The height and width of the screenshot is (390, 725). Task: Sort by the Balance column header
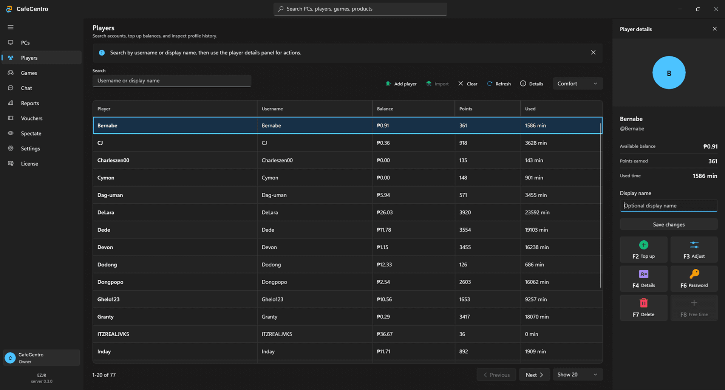(x=413, y=108)
